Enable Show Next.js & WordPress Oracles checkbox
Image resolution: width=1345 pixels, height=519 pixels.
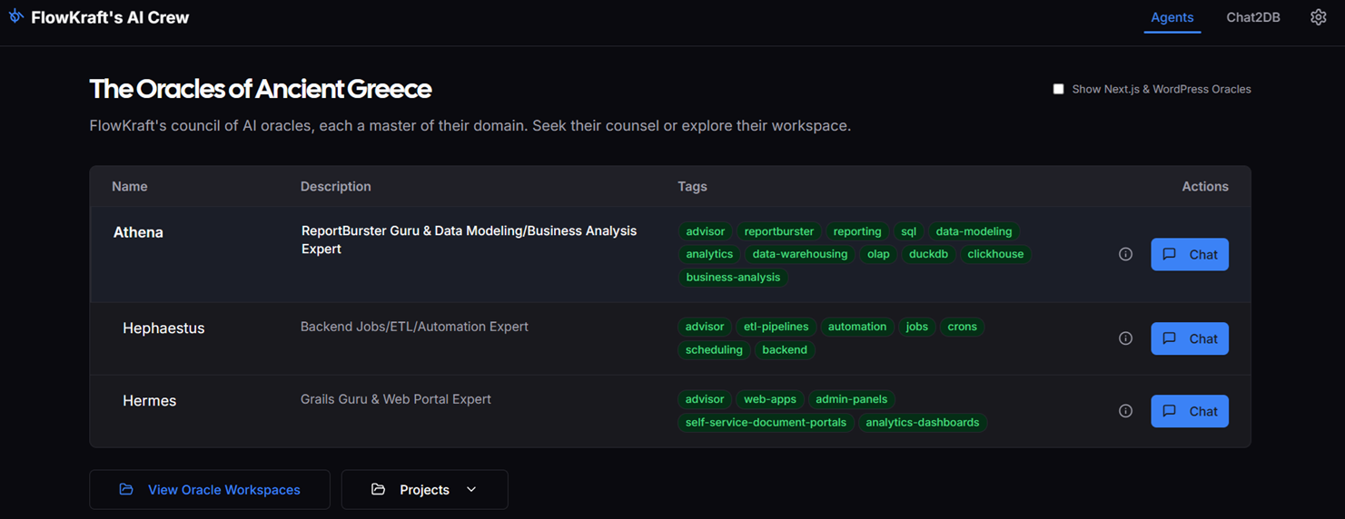coord(1058,89)
